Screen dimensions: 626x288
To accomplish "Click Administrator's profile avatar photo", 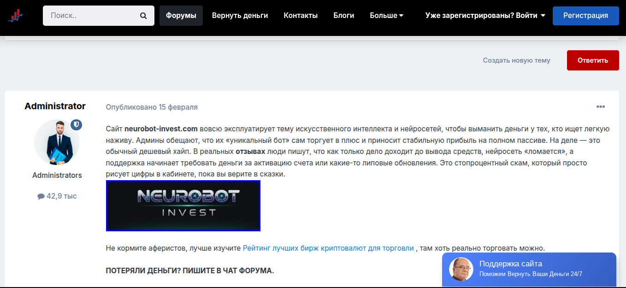I will tap(57, 142).
